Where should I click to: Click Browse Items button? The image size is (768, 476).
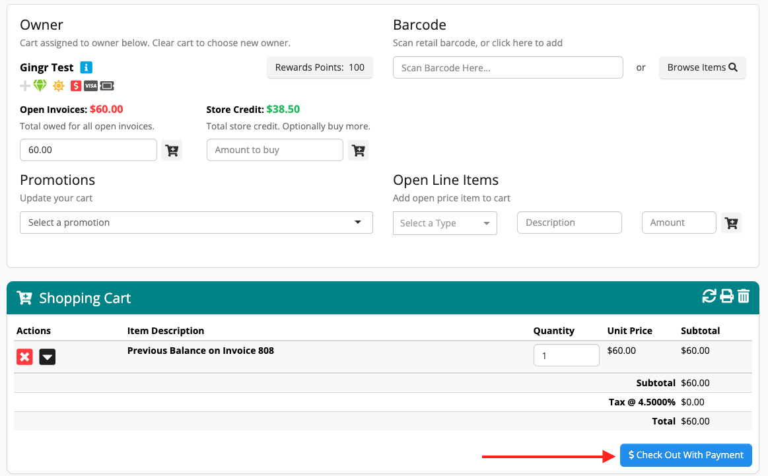(703, 67)
